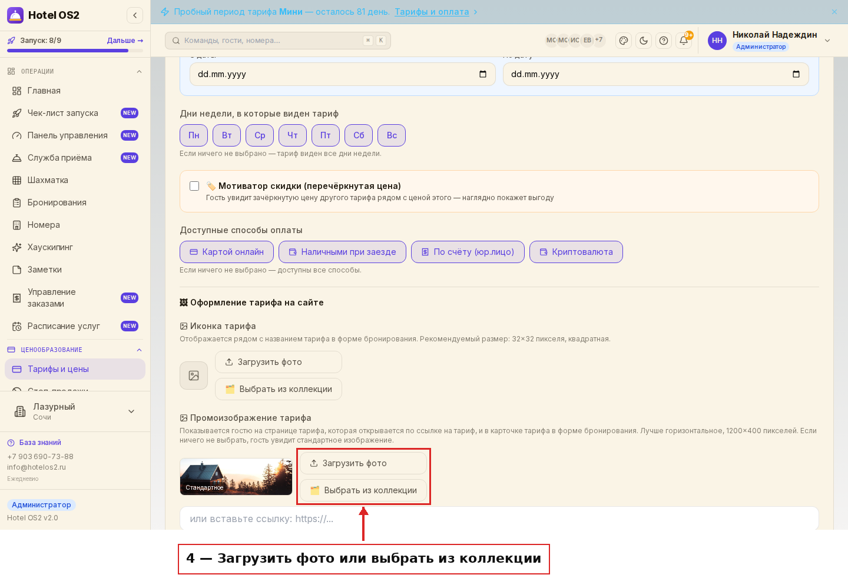Open the theme palette icon in header

tap(624, 41)
